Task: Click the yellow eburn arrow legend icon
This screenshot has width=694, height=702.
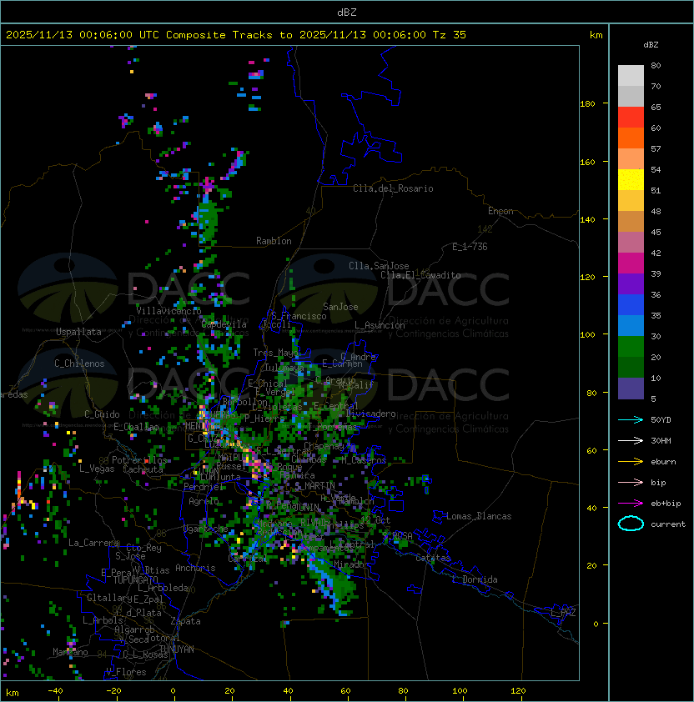Action: click(x=631, y=462)
